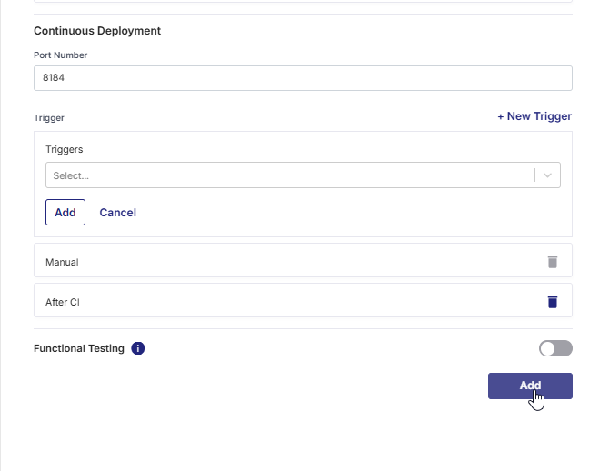Click the '+ New Trigger' link
This screenshot has width=609, height=471.
[534, 116]
